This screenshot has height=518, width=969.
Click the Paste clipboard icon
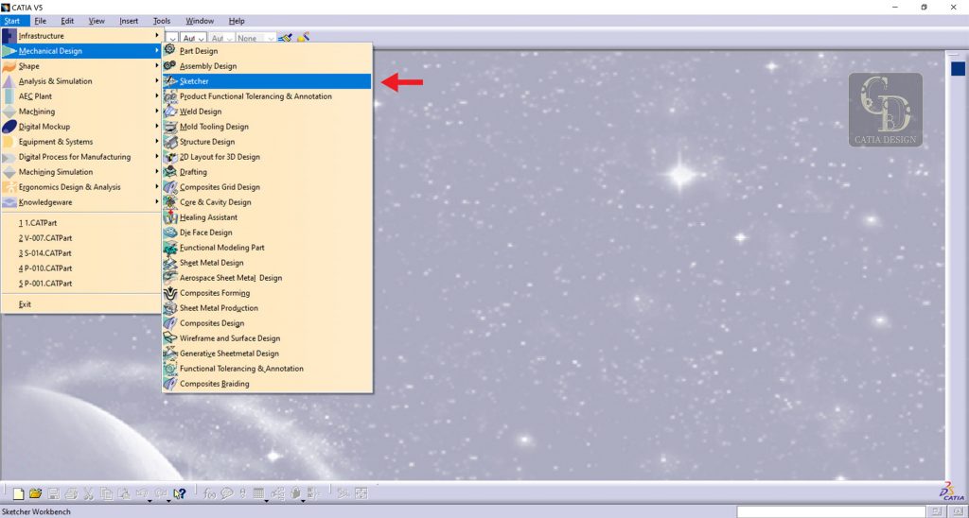click(x=124, y=494)
